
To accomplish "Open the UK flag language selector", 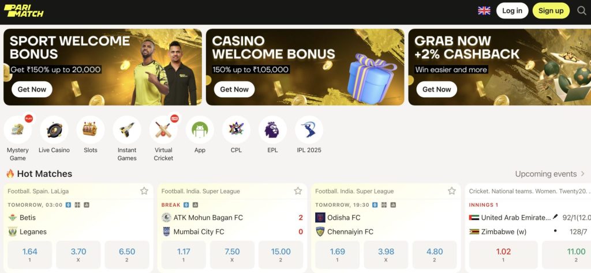I will (484, 10).
